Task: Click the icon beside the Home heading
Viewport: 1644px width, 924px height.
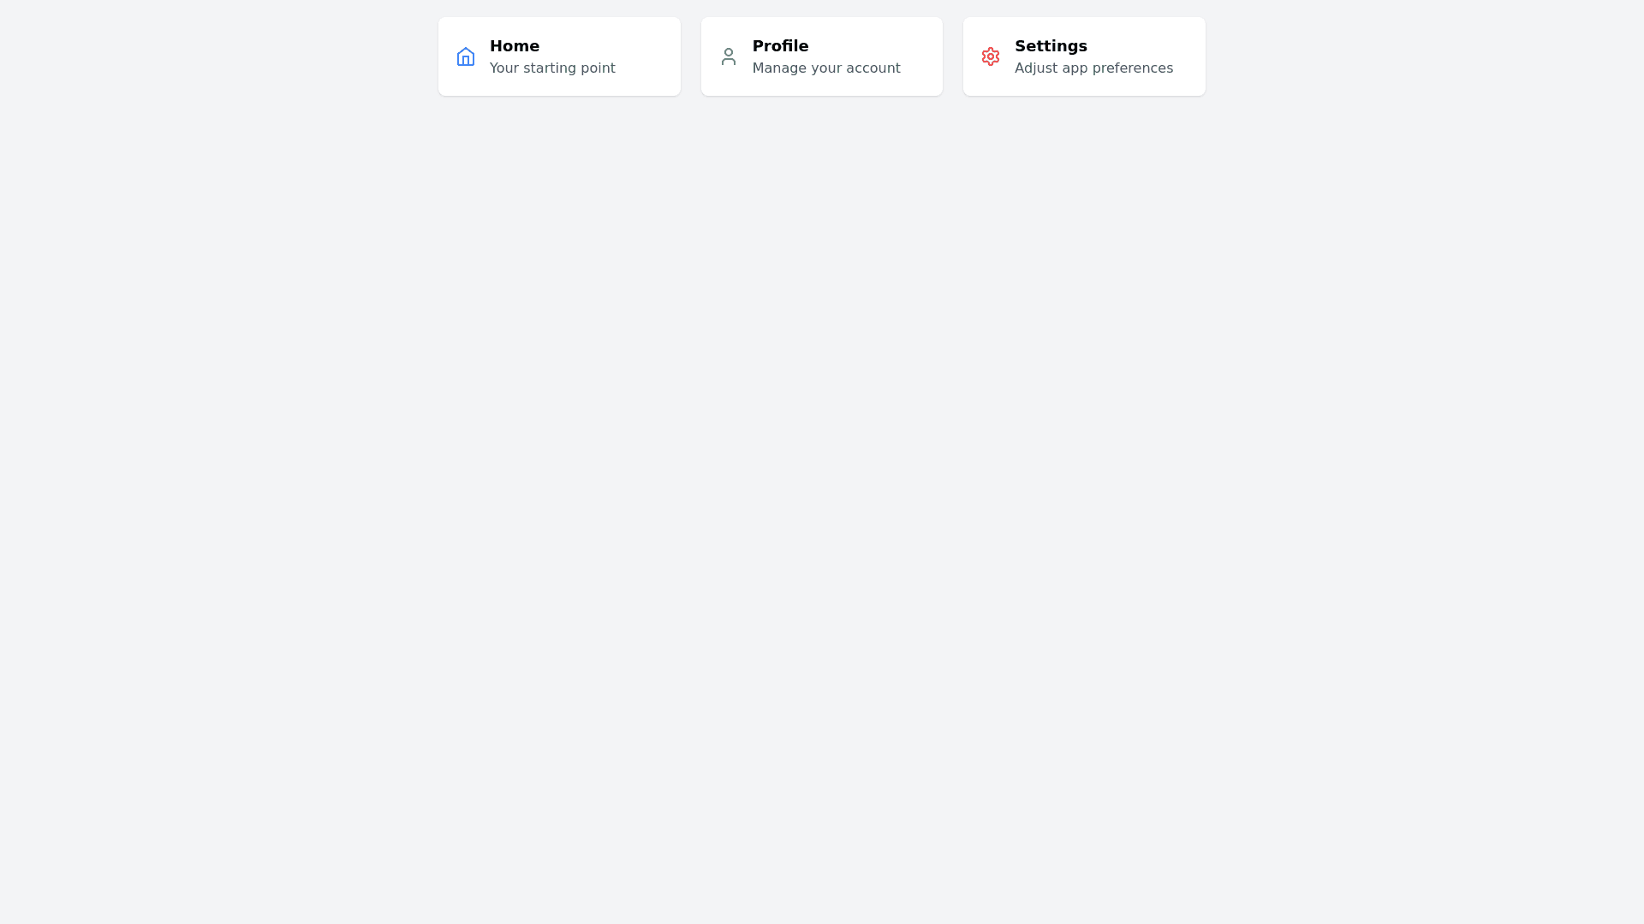Action: point(465,56)
